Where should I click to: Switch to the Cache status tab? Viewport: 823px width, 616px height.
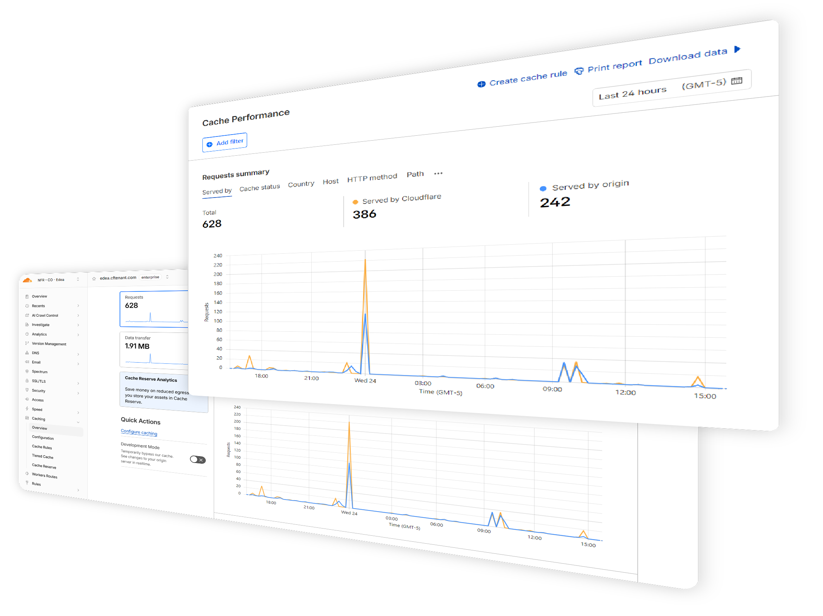260,187
